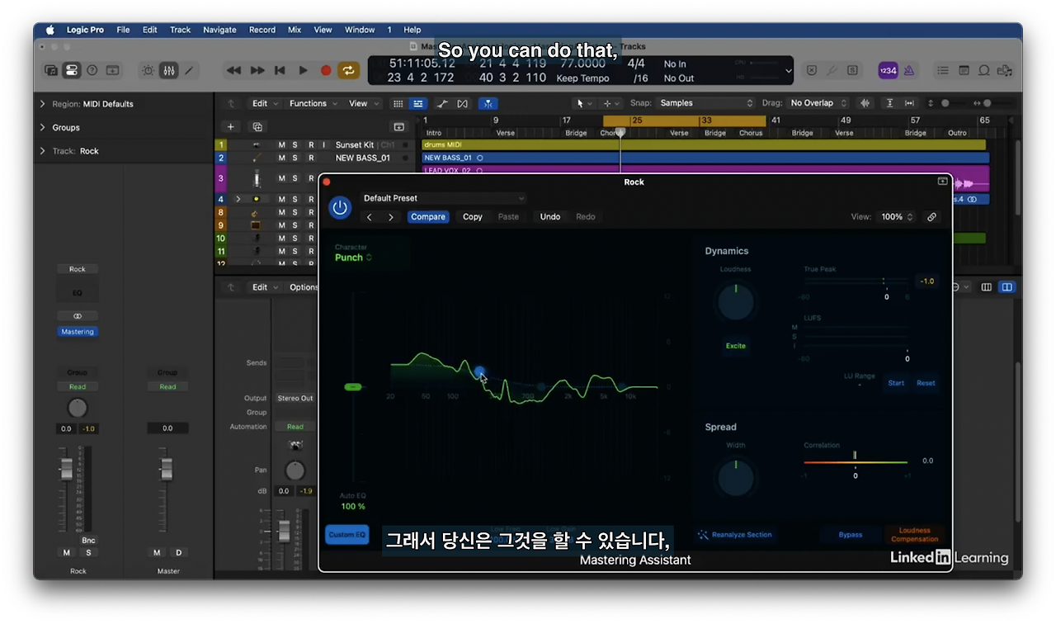Open the List Editors icon
This screenshot has height=624, width=1056.
coord(944,71)
